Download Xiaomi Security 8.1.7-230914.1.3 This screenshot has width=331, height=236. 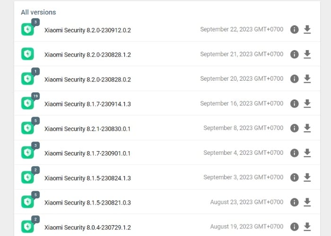(307, 103)
